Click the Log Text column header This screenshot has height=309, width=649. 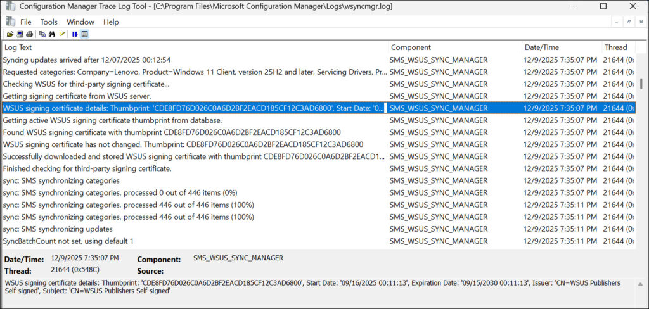[190, 47]
